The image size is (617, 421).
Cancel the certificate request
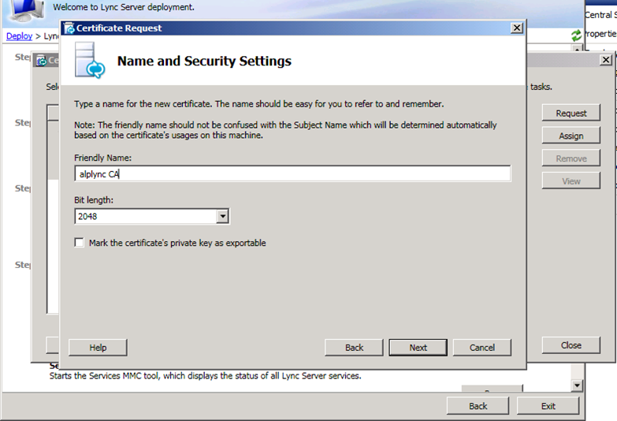[x=482, y=348]
